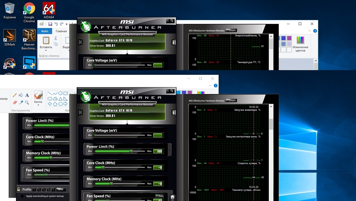Click the Redo arrow in Paint's title bar

(x=62, y=24)
